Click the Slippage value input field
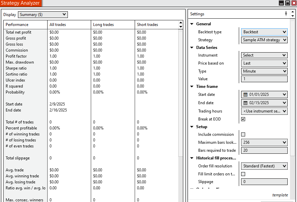Screen dimensions: 297x202 tap(264, 182)
